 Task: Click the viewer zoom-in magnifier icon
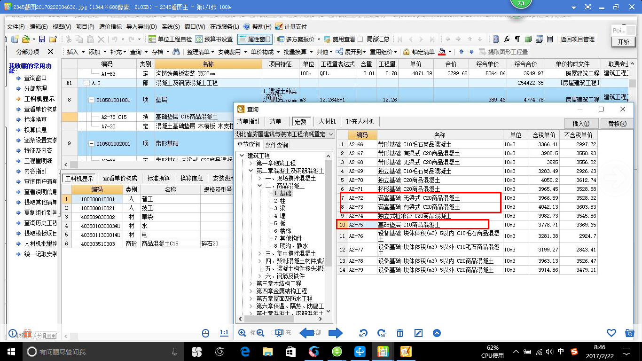[x=242, y=333]
